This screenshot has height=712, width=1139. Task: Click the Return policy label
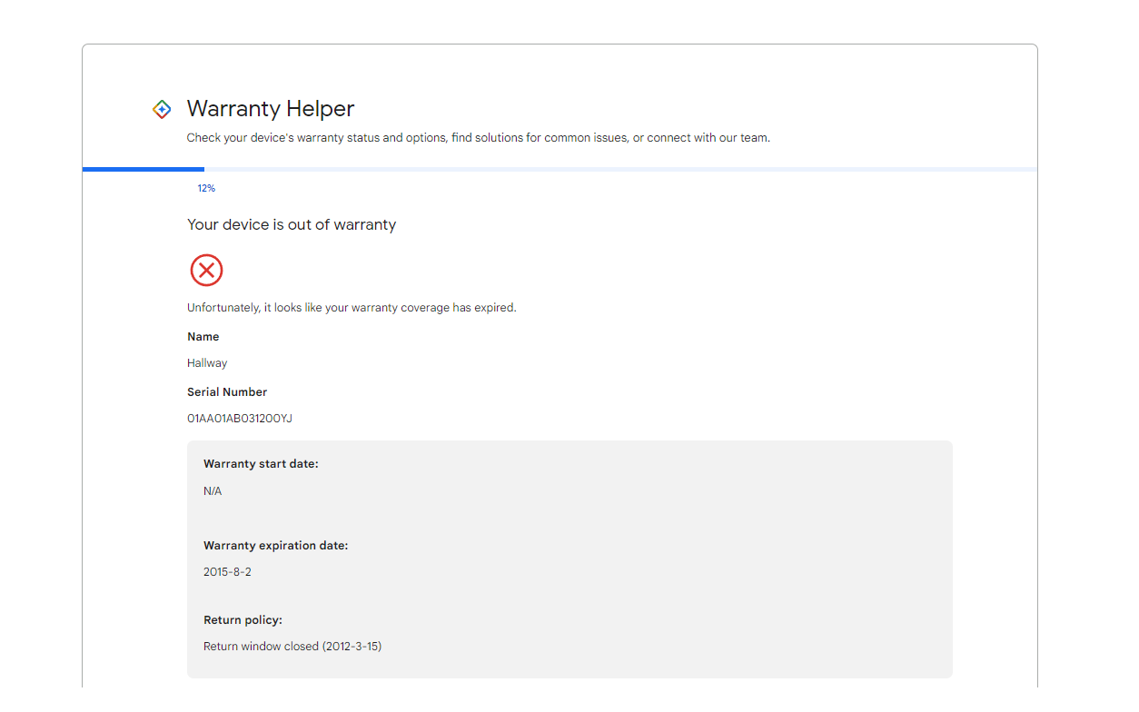click(243, 620)
